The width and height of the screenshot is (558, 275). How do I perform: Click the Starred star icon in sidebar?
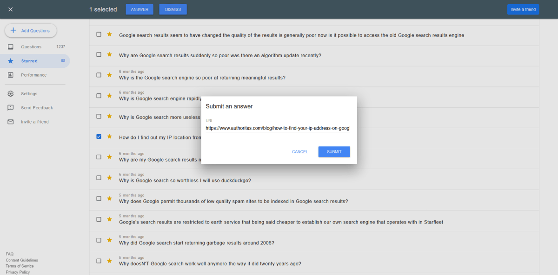10,61
